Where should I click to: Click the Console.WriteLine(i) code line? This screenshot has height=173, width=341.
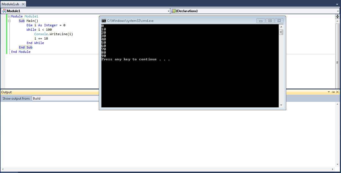coord(53,34)
